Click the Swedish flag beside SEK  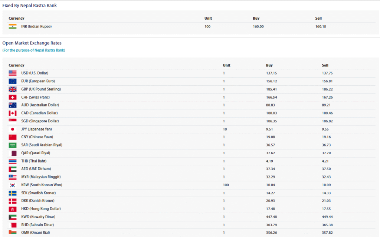(13, 193)
